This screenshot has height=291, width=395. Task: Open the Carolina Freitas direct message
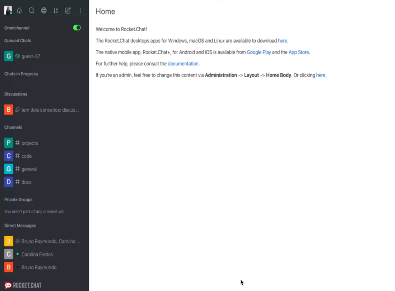(x=37, y=254)
